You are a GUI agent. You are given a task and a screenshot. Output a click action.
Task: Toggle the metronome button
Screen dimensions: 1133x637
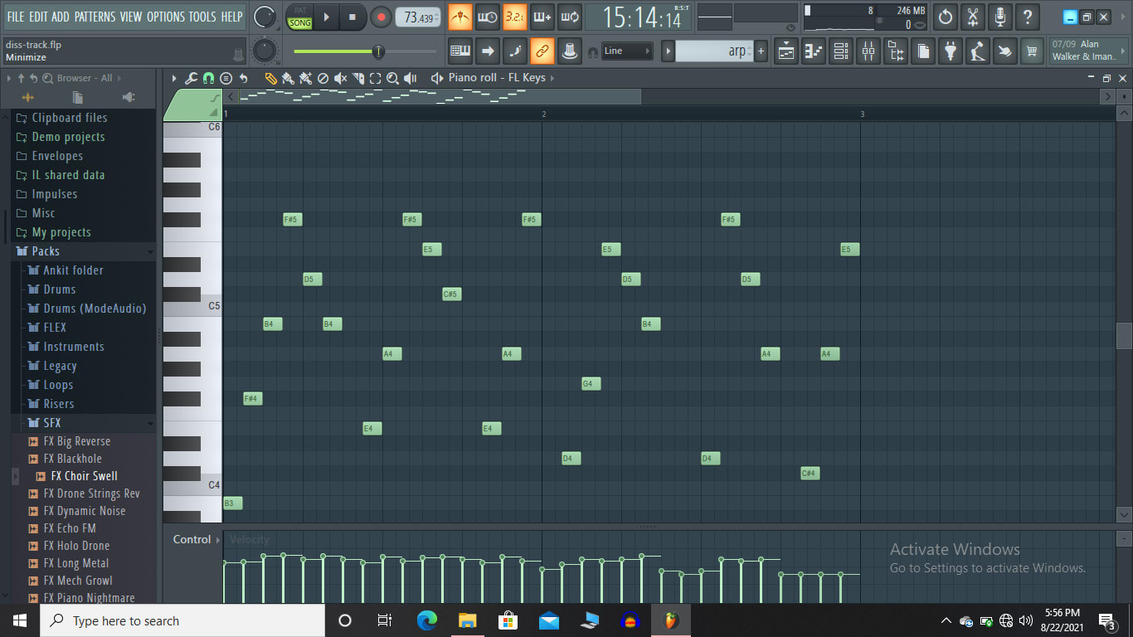(460, 17)
